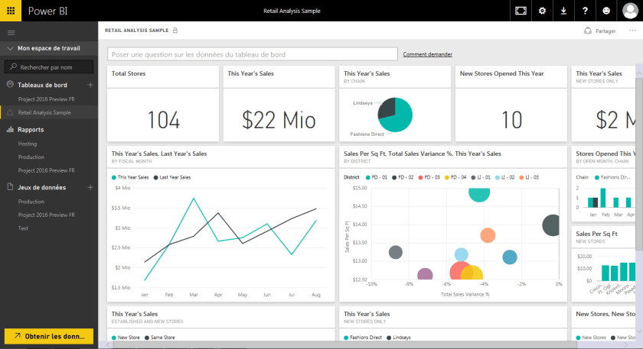Select Project 2016 Preview FR dashboard
This screenshot has width=643, height=349.
46,99
